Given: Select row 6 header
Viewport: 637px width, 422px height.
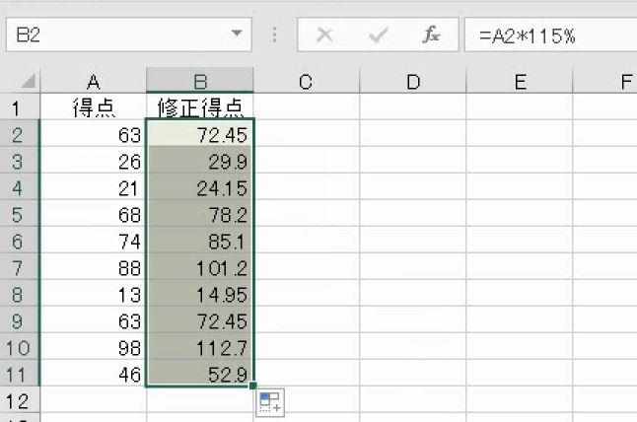Looking at the screenshot, I should click(x=20, y=240).
